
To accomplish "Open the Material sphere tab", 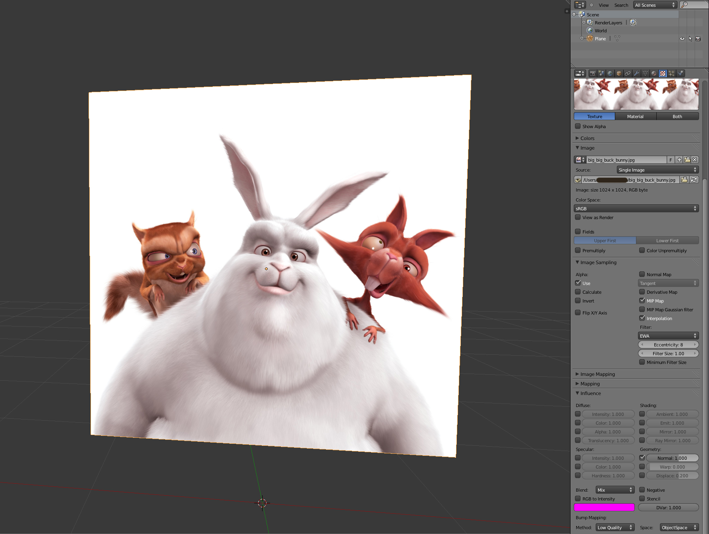I will 654,73.
